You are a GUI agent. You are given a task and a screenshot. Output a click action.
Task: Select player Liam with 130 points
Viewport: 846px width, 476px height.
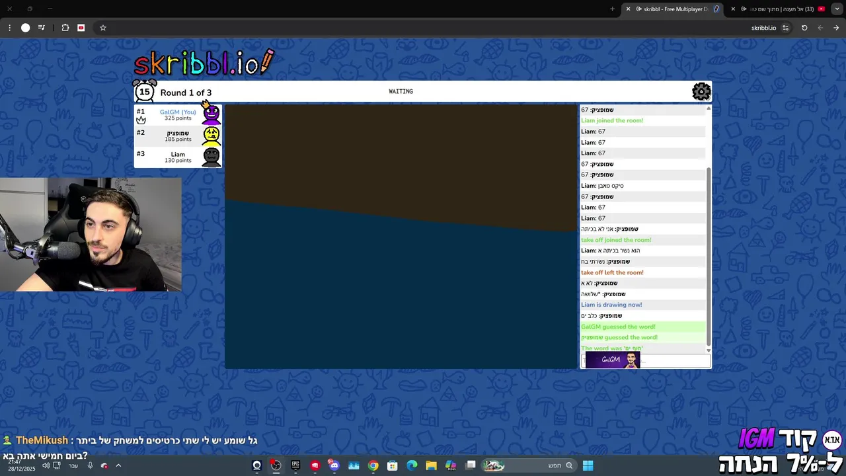click(x=178, y=157)
